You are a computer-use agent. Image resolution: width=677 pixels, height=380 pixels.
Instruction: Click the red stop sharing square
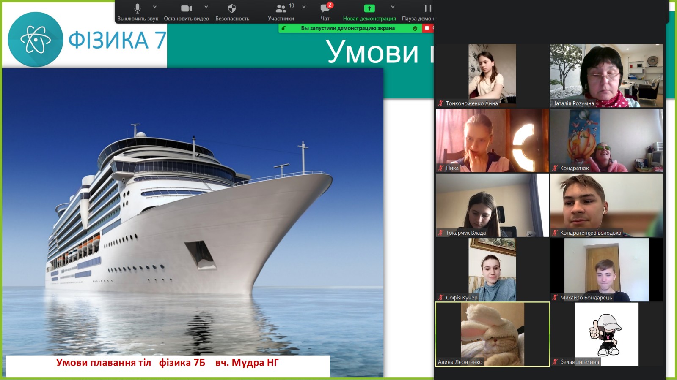click(427, 28)
